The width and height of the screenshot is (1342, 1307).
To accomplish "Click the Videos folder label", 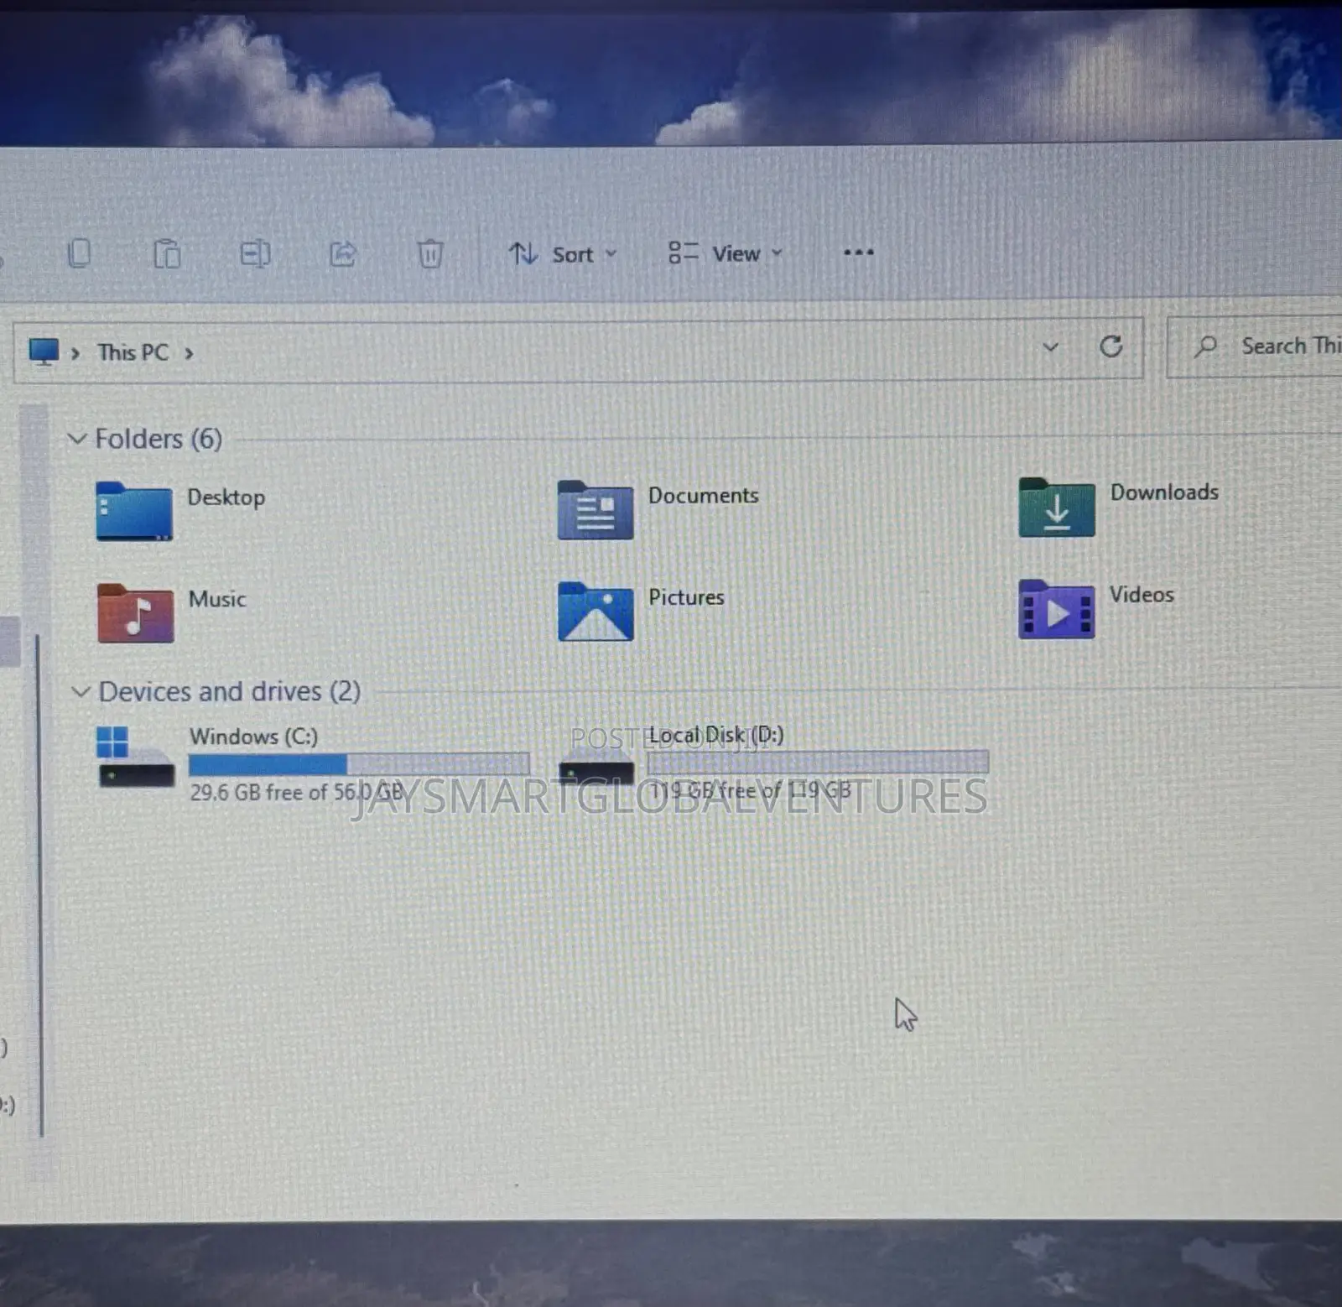I will [1142, 594].
